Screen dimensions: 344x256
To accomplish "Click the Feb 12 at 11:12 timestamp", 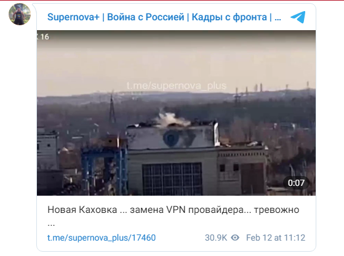I will pos(276,238).
